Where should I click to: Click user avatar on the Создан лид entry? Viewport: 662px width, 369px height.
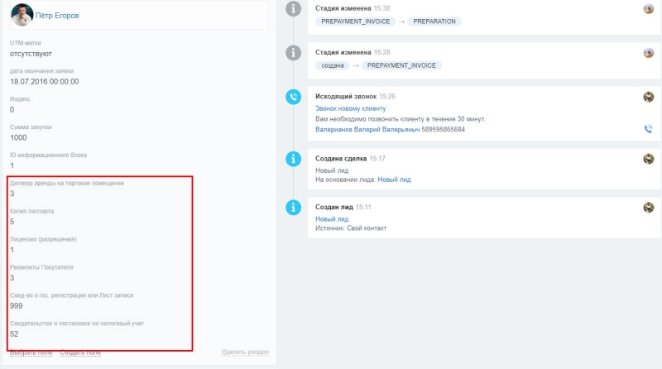[x=649, y=208]
